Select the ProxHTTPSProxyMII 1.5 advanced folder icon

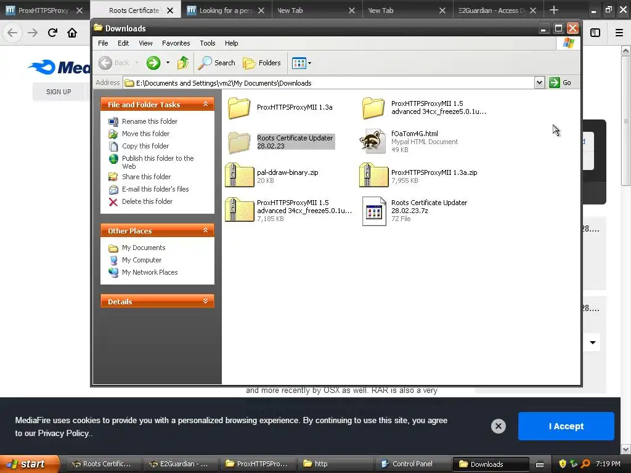point(373,108)
